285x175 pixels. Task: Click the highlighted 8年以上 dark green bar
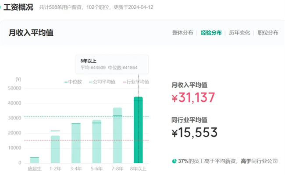pos(138,130)
